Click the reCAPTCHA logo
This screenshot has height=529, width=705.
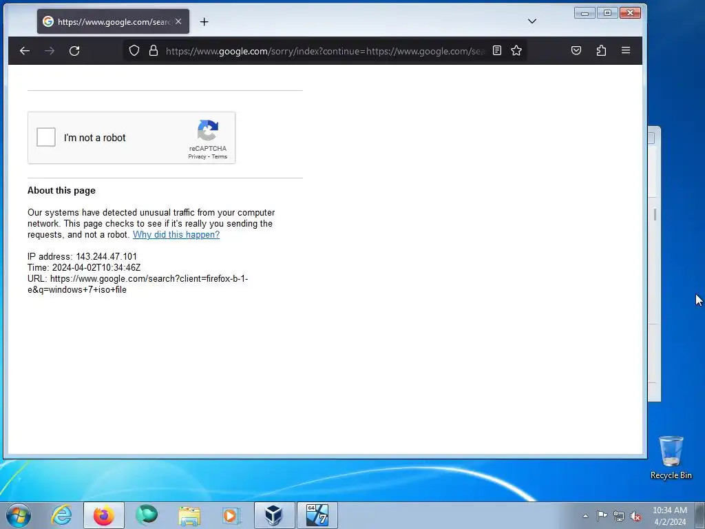pyautogui.click(x=208, y=130)
